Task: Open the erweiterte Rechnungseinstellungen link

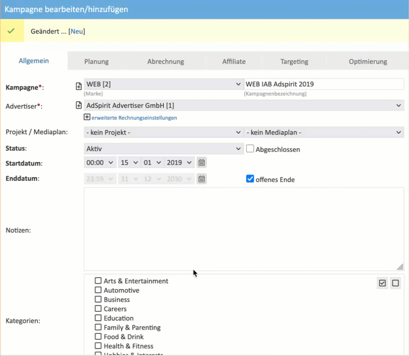Action: [x=134, y=118]
